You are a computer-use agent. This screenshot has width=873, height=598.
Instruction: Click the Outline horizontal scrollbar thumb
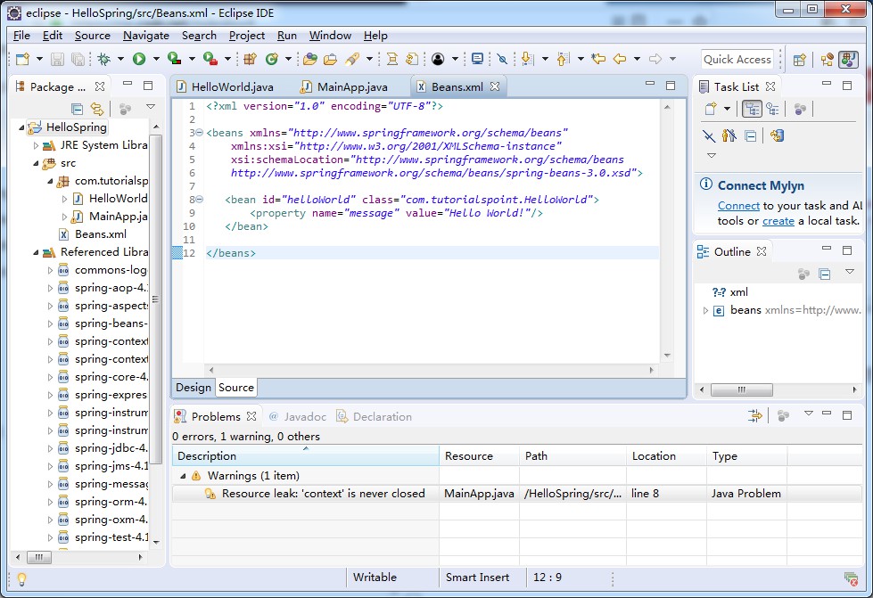coord(742,390)
